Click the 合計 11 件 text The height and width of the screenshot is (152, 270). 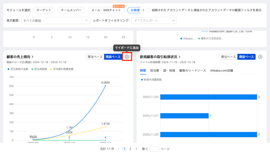(x=107, y=149)
